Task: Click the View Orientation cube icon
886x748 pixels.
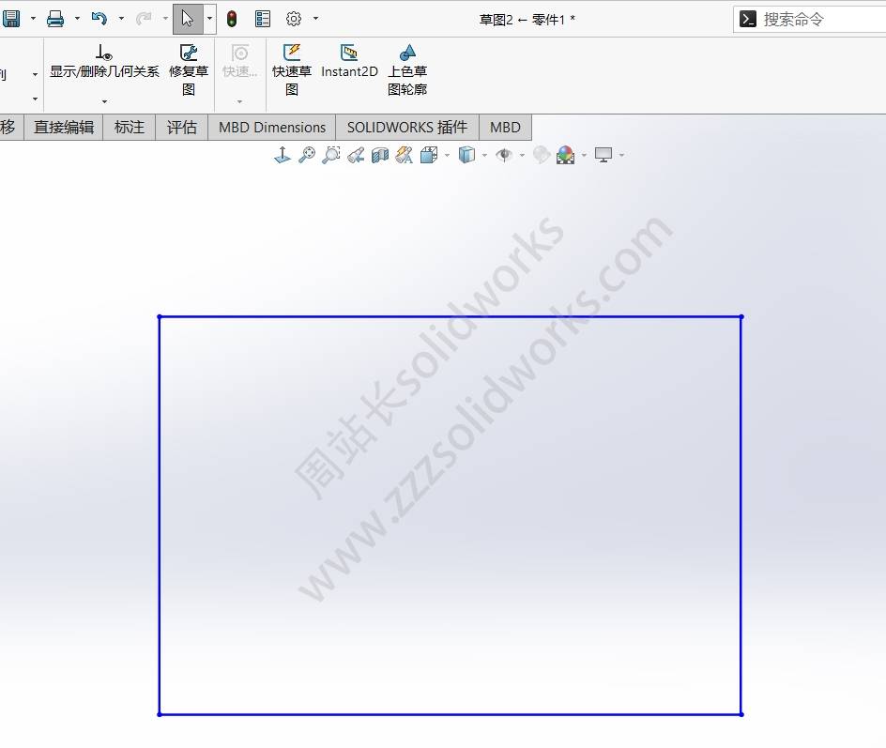Action: (430, 155)
